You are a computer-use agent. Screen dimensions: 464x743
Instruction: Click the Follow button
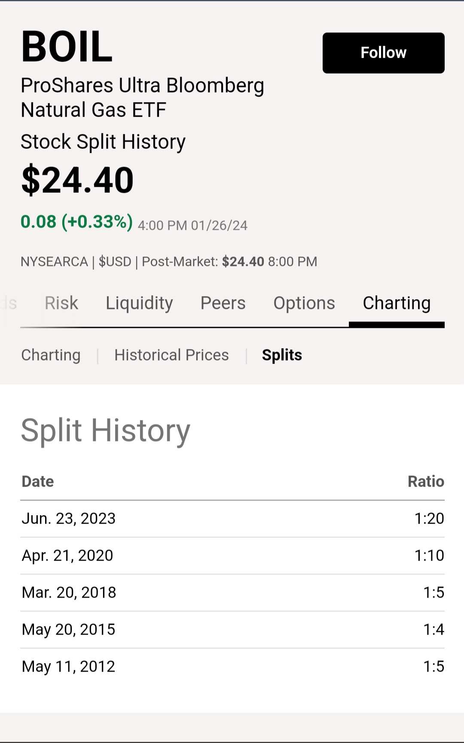(x=383, y=53)
